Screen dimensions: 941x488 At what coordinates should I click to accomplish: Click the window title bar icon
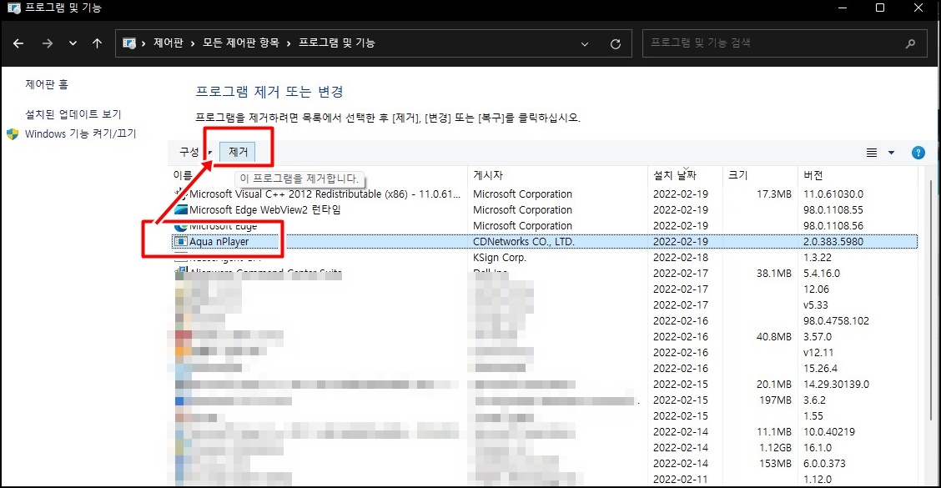point(14,8)
